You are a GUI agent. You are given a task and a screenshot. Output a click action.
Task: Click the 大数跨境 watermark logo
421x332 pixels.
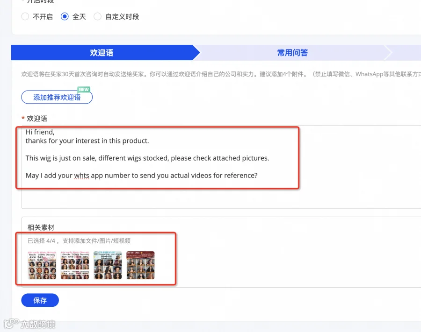(x=29, y=324)
